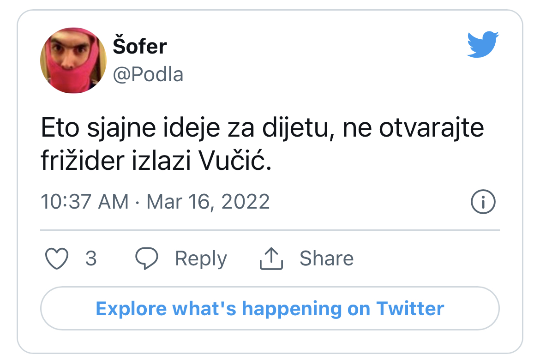Click the word Twitter in Explore button

(410, 308)
